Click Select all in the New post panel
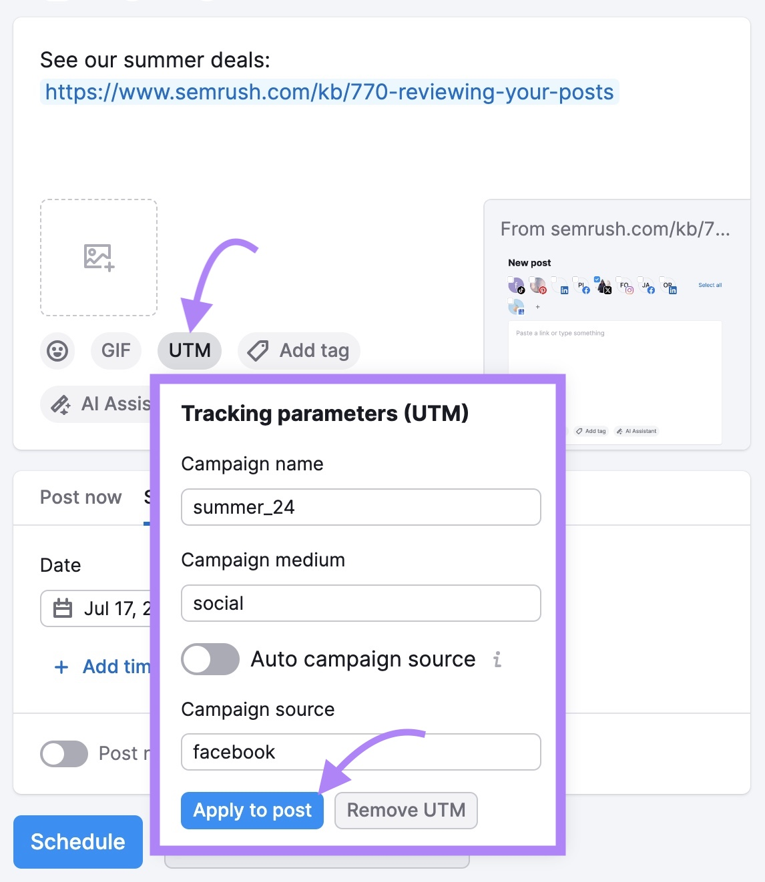 point(710,285)
